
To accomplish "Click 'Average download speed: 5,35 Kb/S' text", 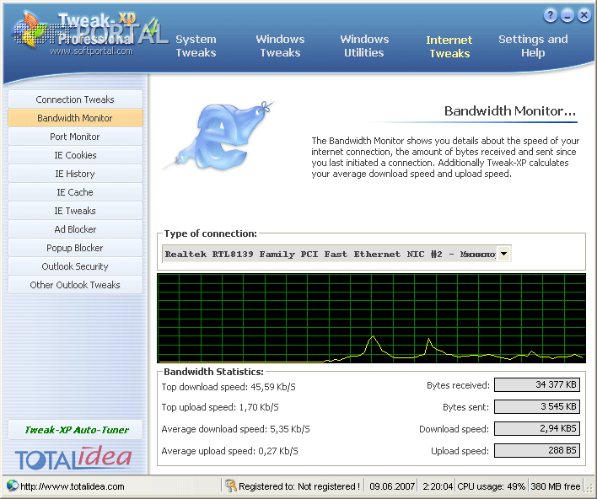I will tap(235, 429).
